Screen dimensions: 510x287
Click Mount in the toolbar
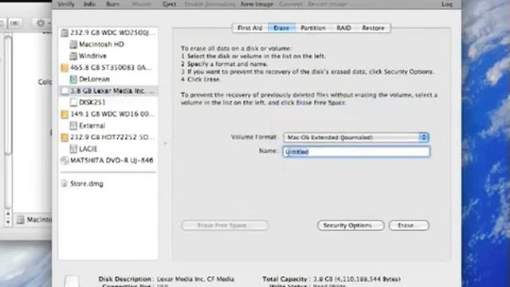coord(142,4)
